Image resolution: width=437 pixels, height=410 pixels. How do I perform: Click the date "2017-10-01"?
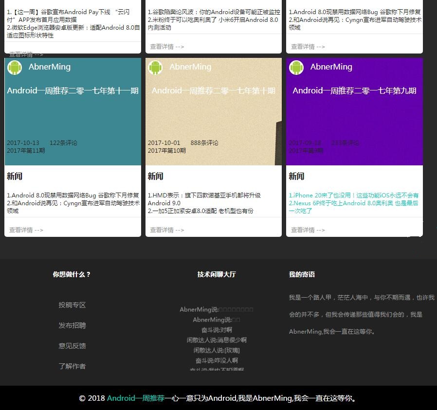point(164,143)
